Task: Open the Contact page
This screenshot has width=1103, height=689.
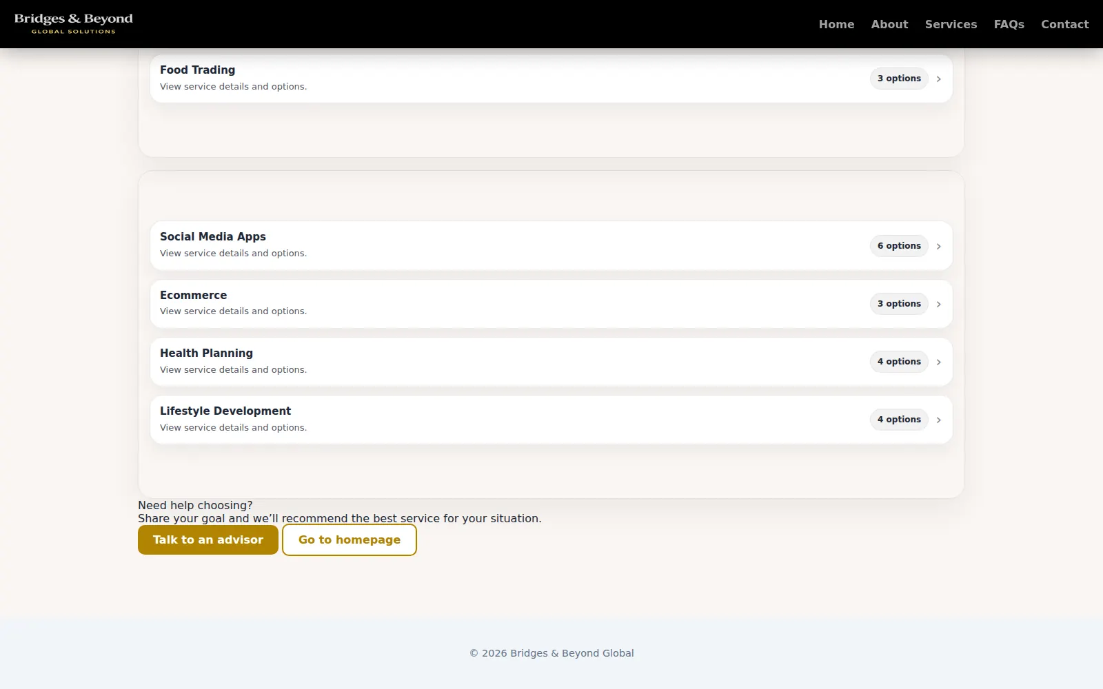Action: (1064, 24)
